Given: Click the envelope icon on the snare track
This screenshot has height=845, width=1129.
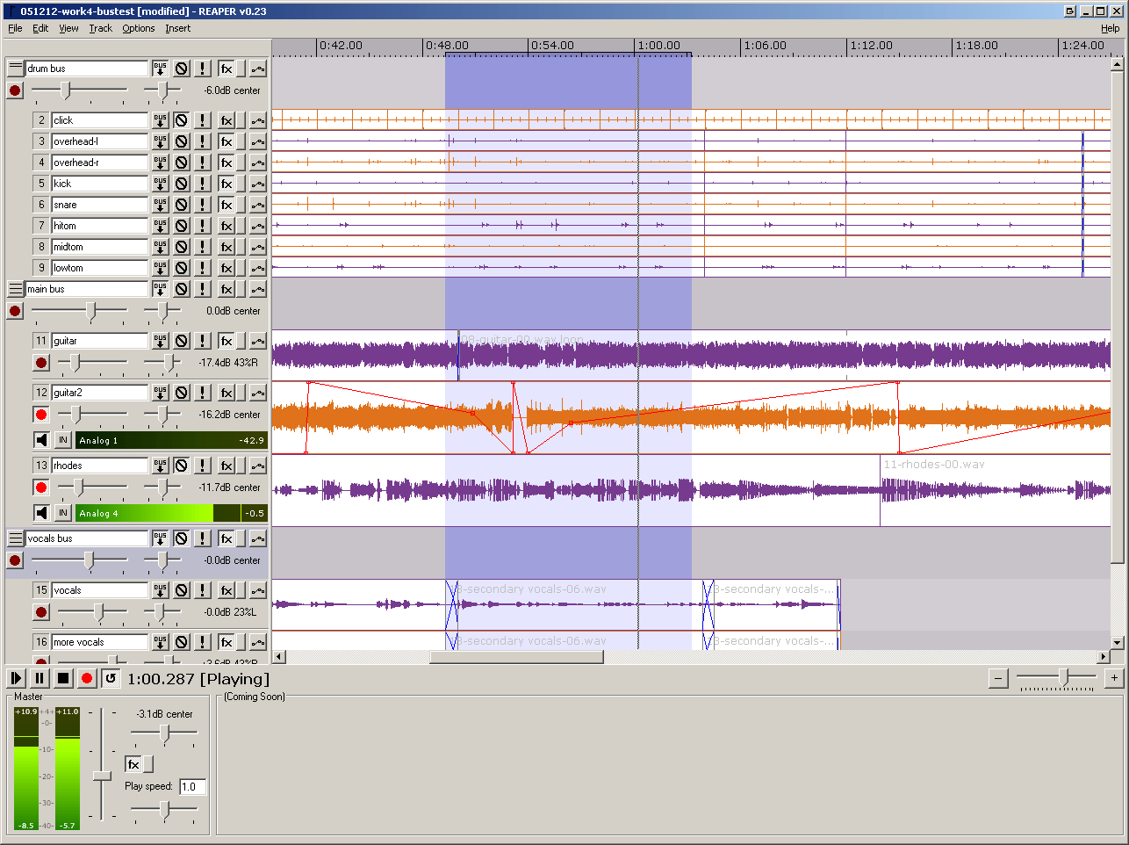Looking at the screenshot, I should (x=257, y=205).
